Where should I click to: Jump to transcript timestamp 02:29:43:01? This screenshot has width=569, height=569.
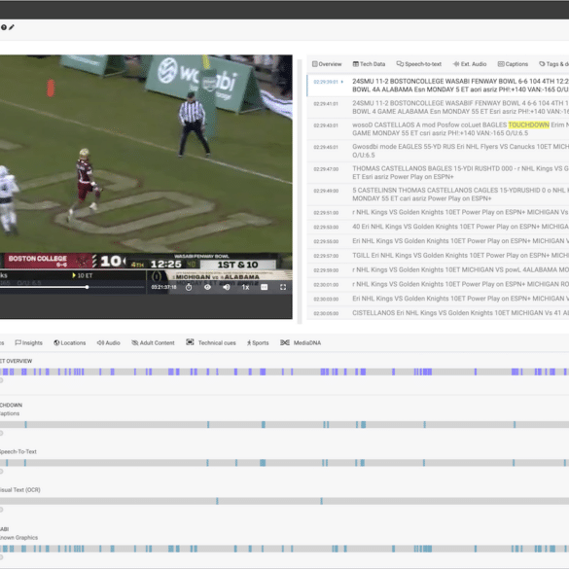coord(326,125)
